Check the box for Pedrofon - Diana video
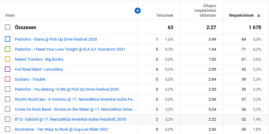The height and width of the screenshot is (134, 269). tap(8, 39)
